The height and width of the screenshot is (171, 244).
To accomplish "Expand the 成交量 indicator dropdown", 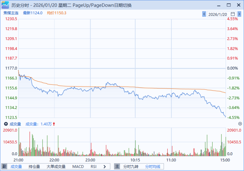I will pyautogui.click(x=6, y=124).
